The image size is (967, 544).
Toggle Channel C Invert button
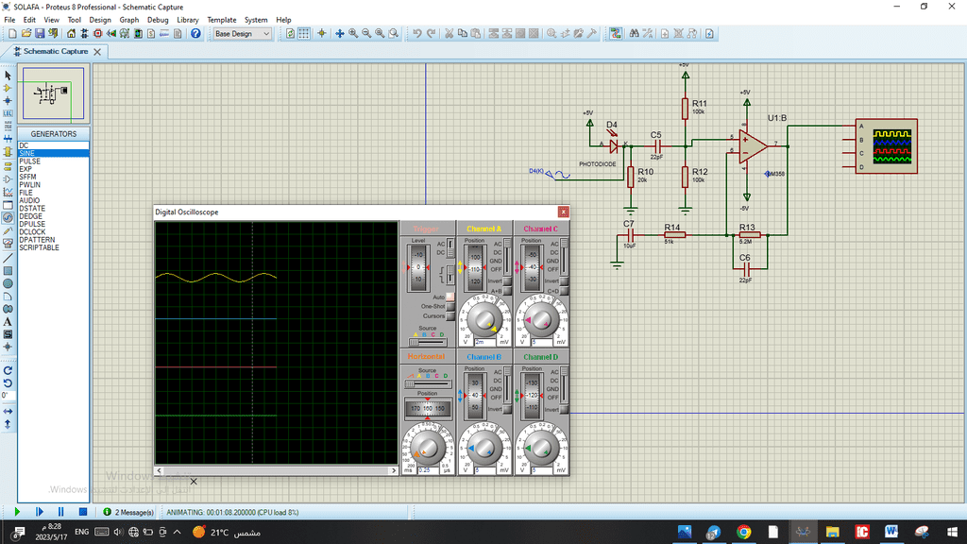[564, 281]
